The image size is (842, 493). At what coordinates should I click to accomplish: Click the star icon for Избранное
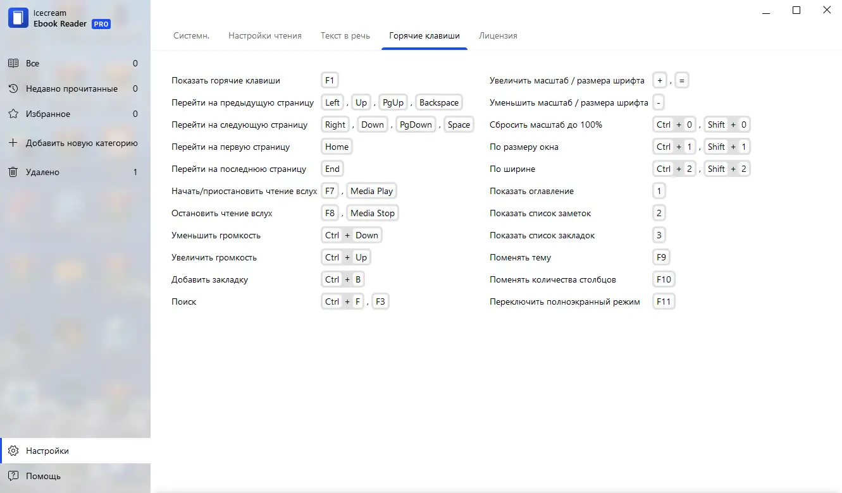point(13,114)
